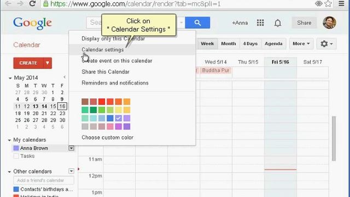
Task: Toggle Anna Brown calendar color box
Action: [16, 148]
